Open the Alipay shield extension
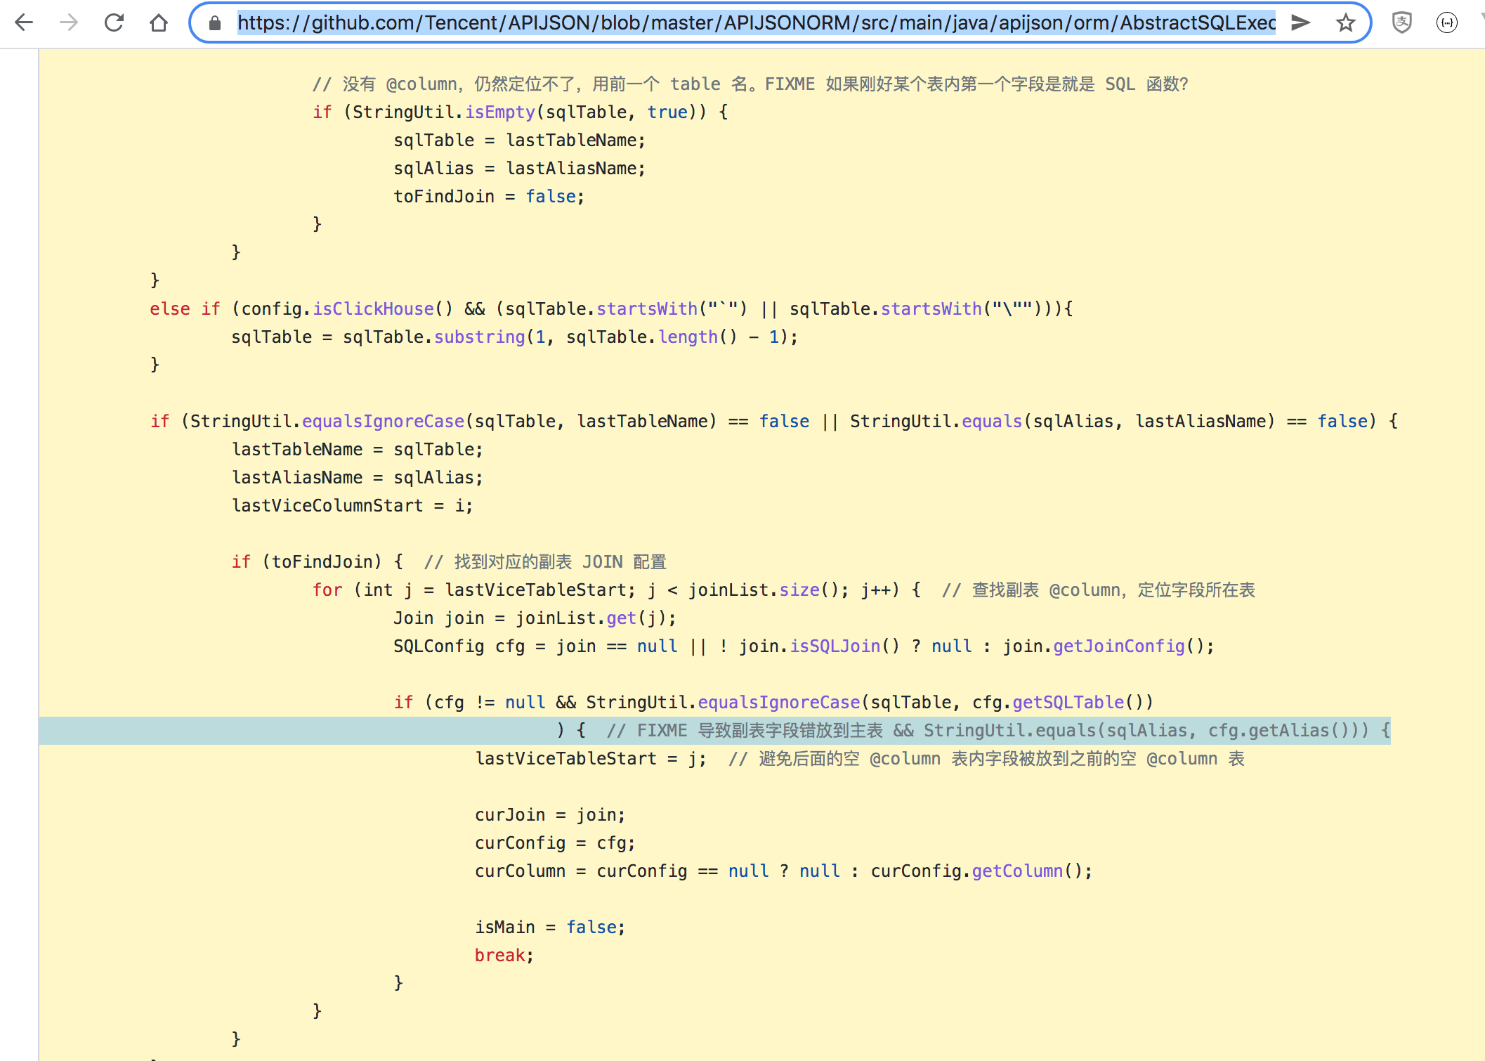This screenshot has height=1061, width=1485. (1401, 22)
